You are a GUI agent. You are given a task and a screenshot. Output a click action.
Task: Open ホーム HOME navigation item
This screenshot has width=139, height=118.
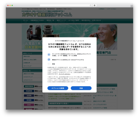pyautogui.click(x=25, y=21)
